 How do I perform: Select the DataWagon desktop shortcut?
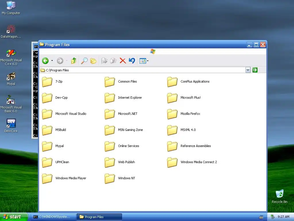pos(11,32)
